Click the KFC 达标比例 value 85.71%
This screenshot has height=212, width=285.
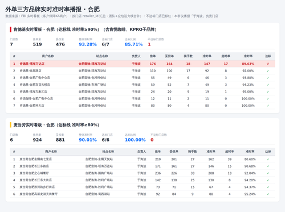[133, 44]
